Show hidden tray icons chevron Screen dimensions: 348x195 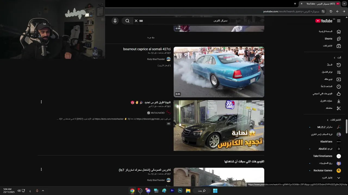pos(43,191)
